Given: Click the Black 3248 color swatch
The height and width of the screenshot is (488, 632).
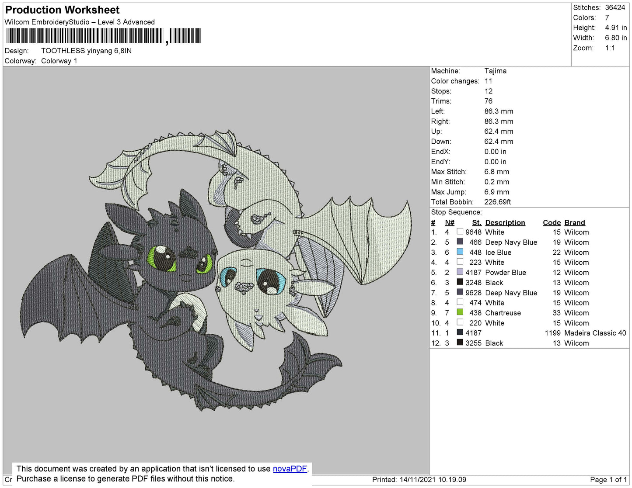Looking at the screenshot, I should click(460, 282).
